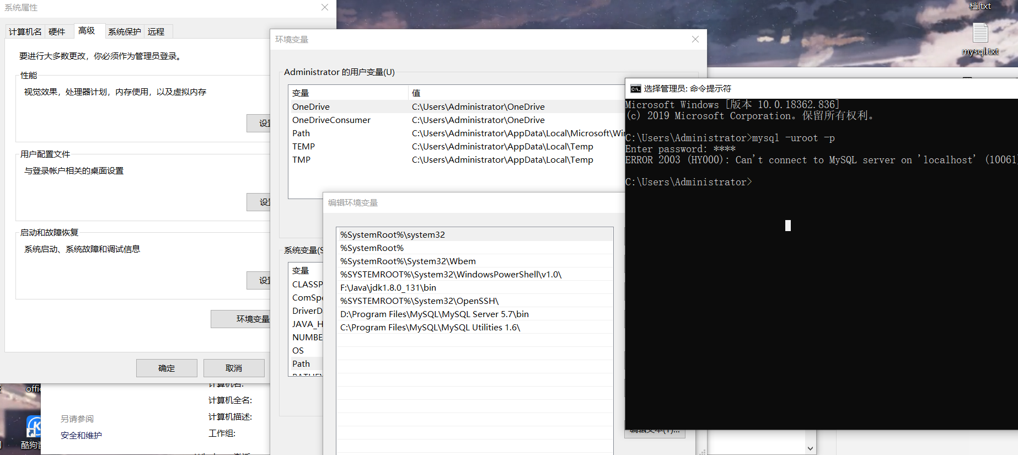Click the 变量 column header in user variables
1018x455 pixels.
[x=348, y=93]
